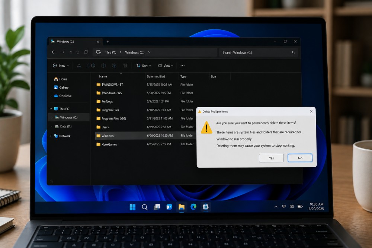372x248 pixels.
Task: Click the computer icon in address bar
Action: click(99, 52)
